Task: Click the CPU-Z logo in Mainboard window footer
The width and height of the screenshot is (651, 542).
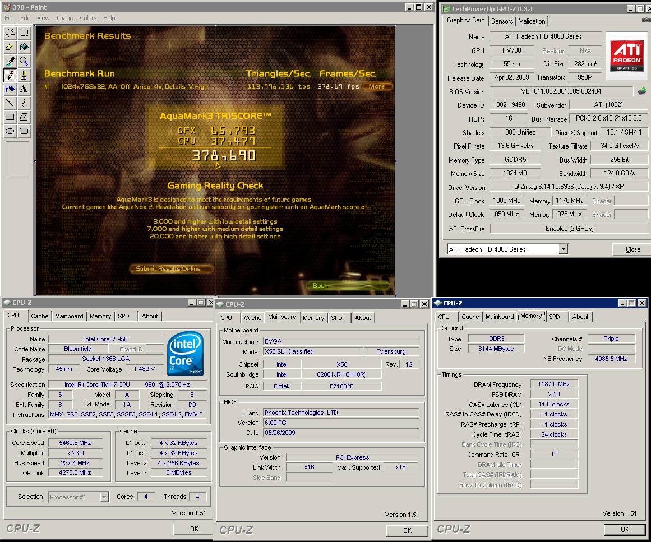Action: coord(236,530)
